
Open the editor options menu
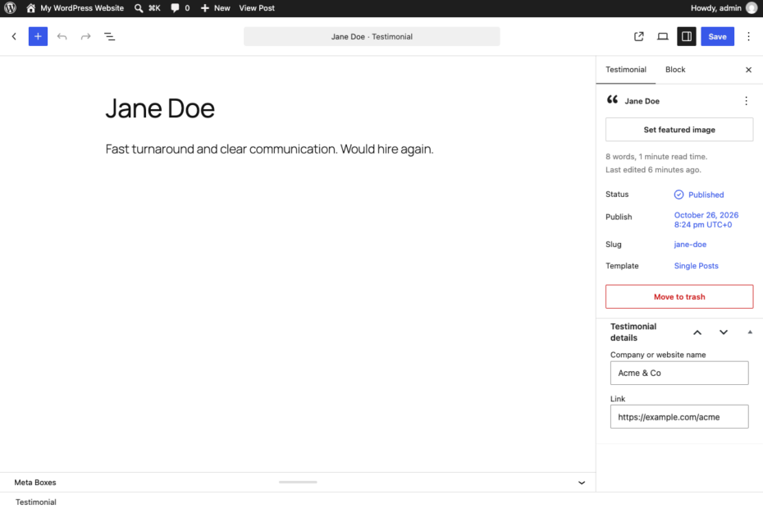point(748,36)
